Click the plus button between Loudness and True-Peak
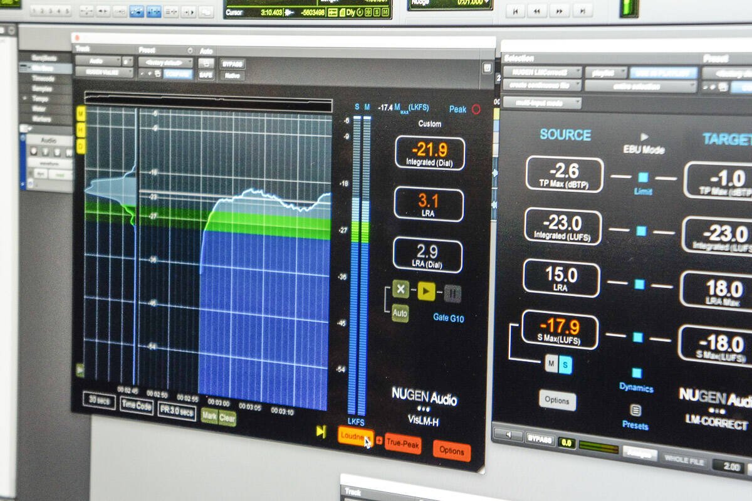752x501 pixels. (379, 440)
